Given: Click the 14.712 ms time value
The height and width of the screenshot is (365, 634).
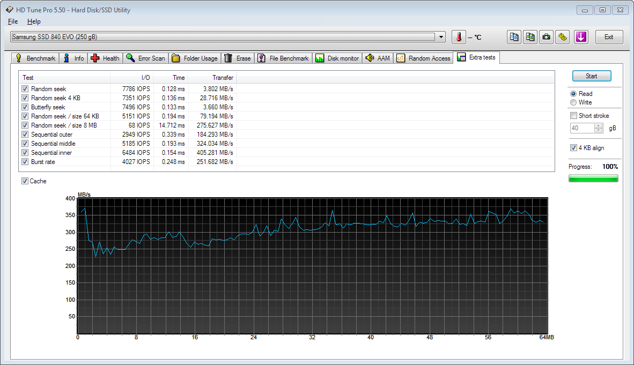Looking at the screenshot, I should tap(172, 125).
